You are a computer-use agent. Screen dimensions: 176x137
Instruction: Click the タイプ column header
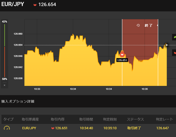pyautogui.click(x=8, y=119)
